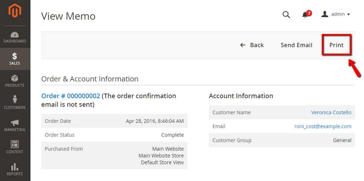Click the Marketing menu label
The width and height of the screenshot is (364, 181).
[x=15, y=130]
